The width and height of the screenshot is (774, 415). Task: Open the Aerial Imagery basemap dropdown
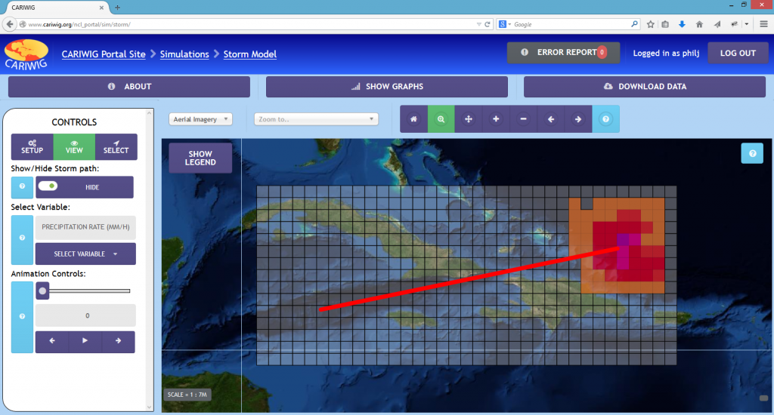[x=200, y=119]
